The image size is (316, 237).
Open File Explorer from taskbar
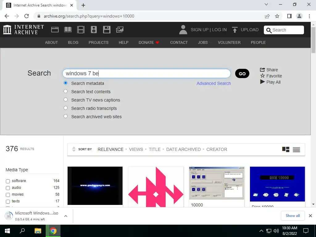coord(38,231)
